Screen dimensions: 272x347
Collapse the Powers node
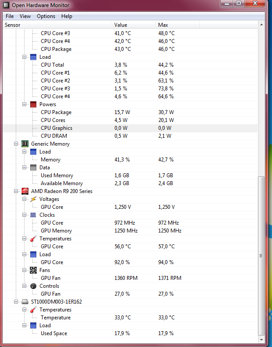tap(24, 104)
